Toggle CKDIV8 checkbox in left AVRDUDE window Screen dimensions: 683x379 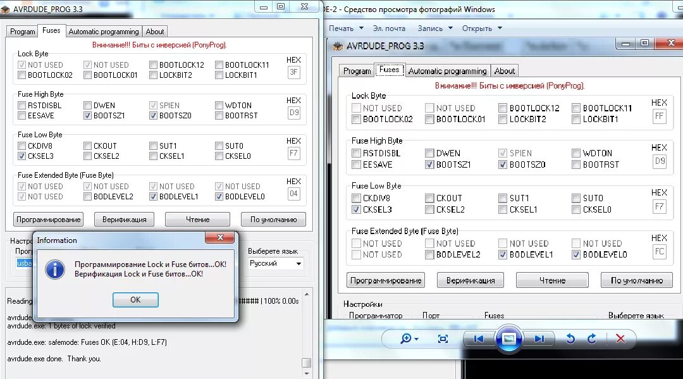(x=22, y=146)
